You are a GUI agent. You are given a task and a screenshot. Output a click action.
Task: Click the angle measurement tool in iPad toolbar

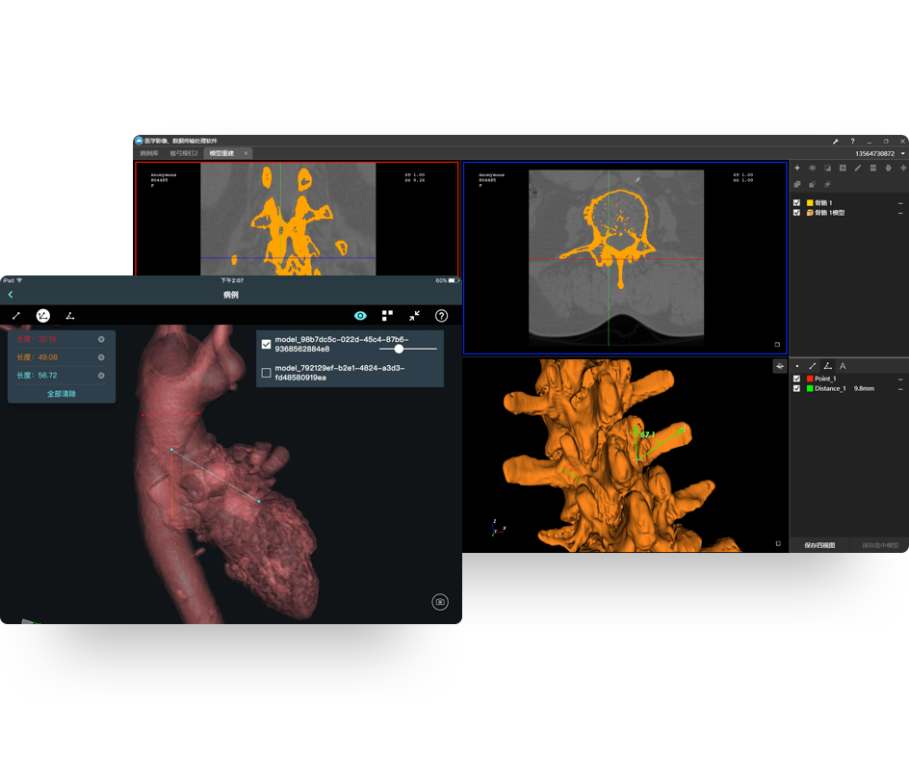(x=70, y=316)
